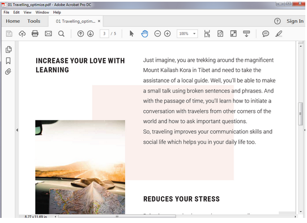Open the Highlight pen tool

(279, 33)
